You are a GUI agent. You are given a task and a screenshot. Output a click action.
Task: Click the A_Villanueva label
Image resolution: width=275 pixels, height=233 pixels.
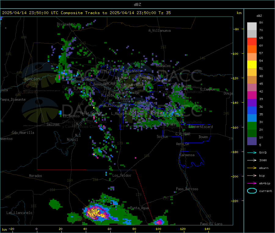pos(159,31)
